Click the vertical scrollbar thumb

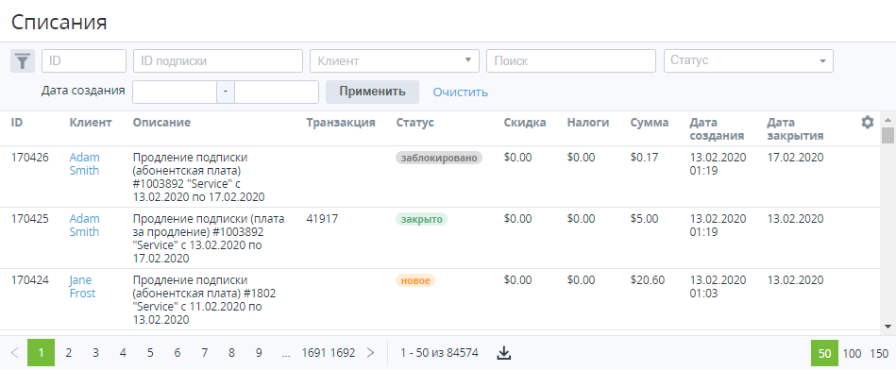[888, 136]
